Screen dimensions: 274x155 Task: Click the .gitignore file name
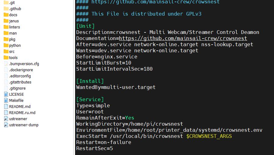point(17,88)
